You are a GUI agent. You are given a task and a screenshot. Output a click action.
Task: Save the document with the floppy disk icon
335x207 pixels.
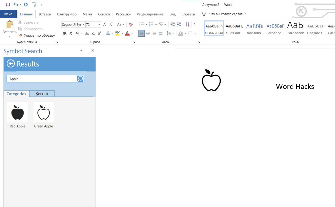click(8, 4)
